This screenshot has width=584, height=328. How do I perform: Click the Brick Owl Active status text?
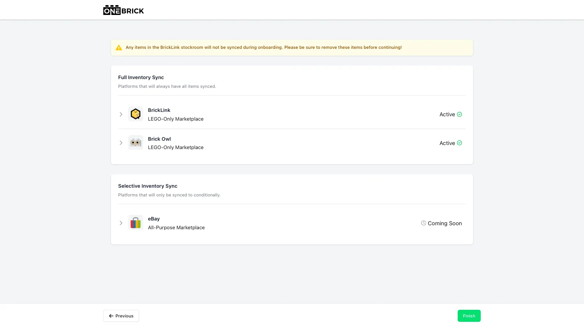(447, 143)
